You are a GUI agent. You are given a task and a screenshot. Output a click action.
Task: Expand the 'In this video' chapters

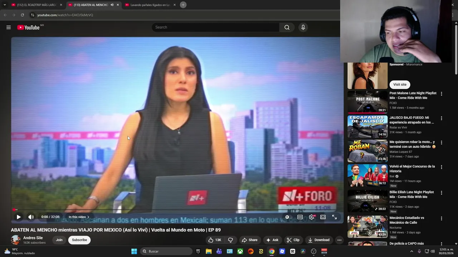(x=79, y=217)
